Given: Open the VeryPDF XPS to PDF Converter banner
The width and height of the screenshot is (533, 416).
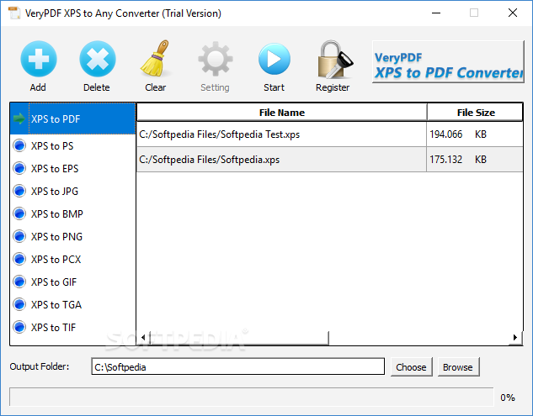Looking at the screenshot, I should pyautogui.click(x=448, y=61).
